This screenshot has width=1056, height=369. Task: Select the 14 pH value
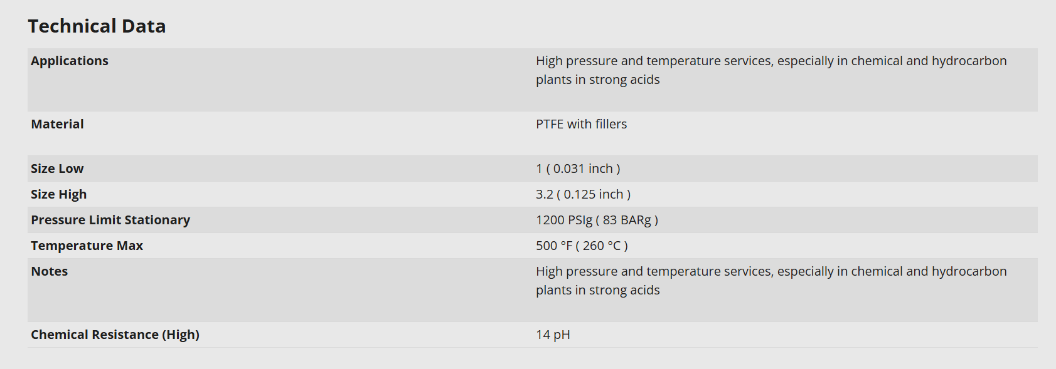pyautogui.click(x=553, y=335)
